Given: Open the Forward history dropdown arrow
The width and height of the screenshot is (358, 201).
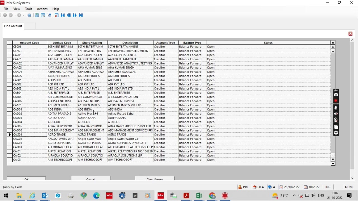Looking at the screenshot, I should point(23,15).
